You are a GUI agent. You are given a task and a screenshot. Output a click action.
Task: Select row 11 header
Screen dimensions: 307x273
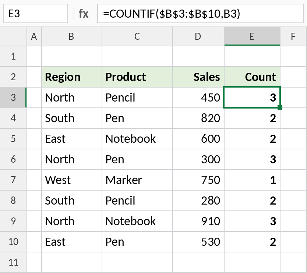[13, 262]
